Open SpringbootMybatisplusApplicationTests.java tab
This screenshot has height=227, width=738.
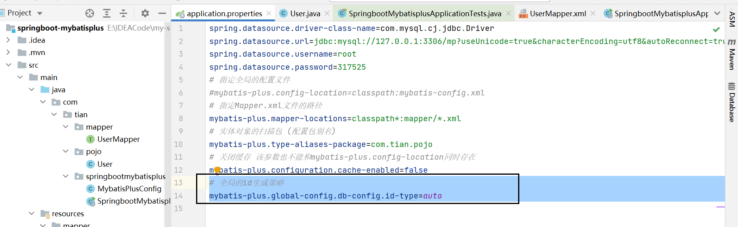pos(425,13)
